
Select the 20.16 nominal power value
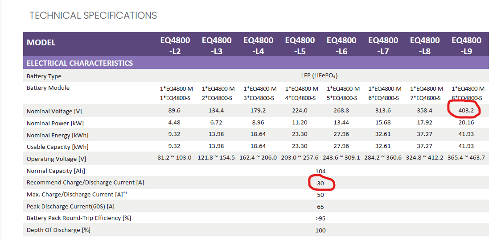click(466, 123)
